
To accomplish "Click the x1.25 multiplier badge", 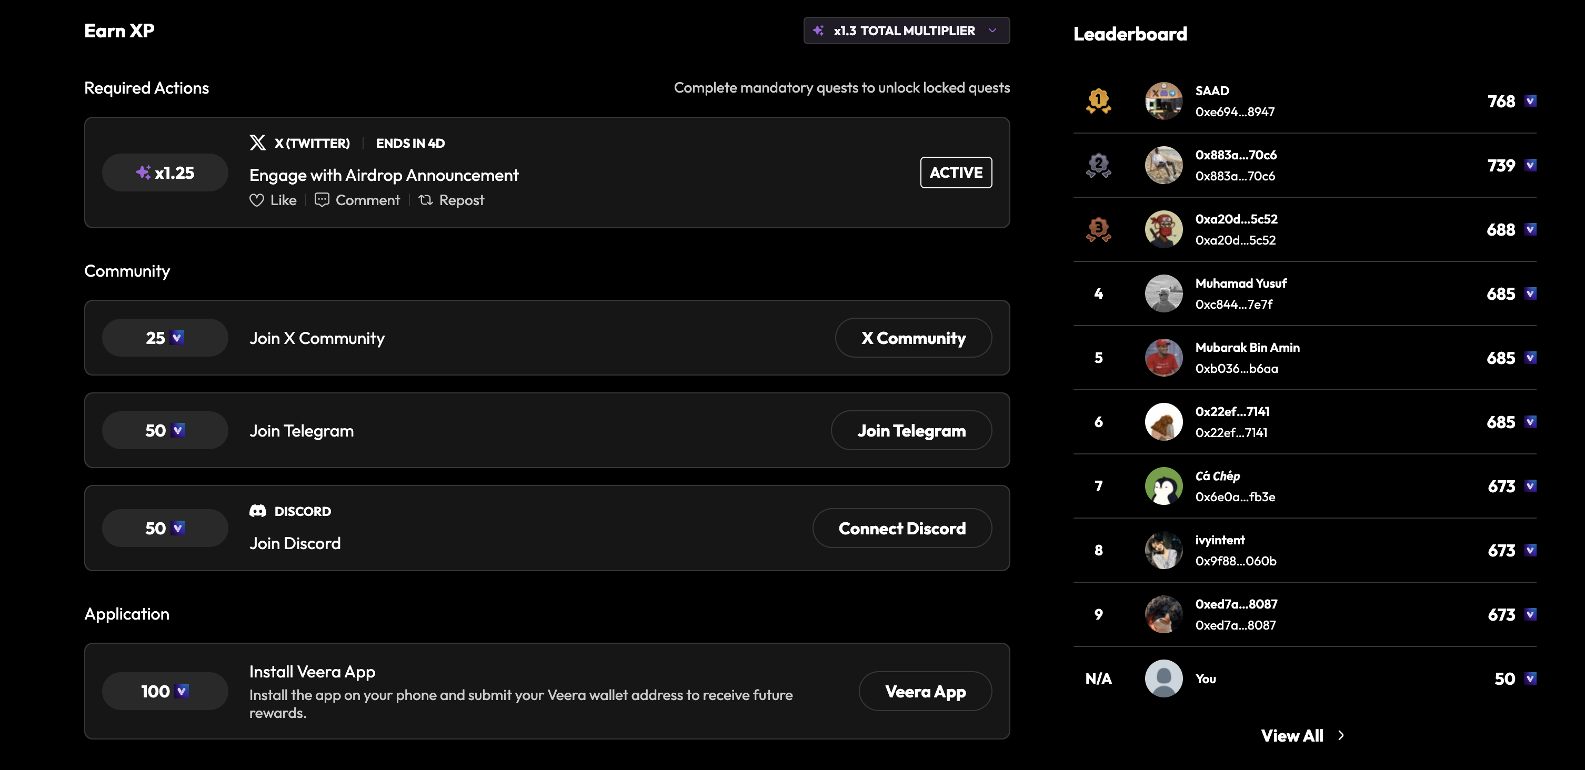I will (x=165, y=173).
